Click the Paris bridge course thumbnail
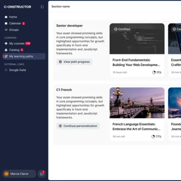 coord(137,103)
